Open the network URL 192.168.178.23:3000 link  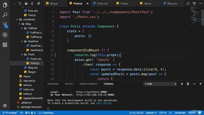96,95
